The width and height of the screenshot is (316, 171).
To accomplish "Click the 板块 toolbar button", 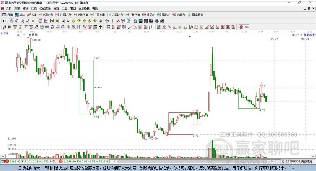I will coord(20,15).
